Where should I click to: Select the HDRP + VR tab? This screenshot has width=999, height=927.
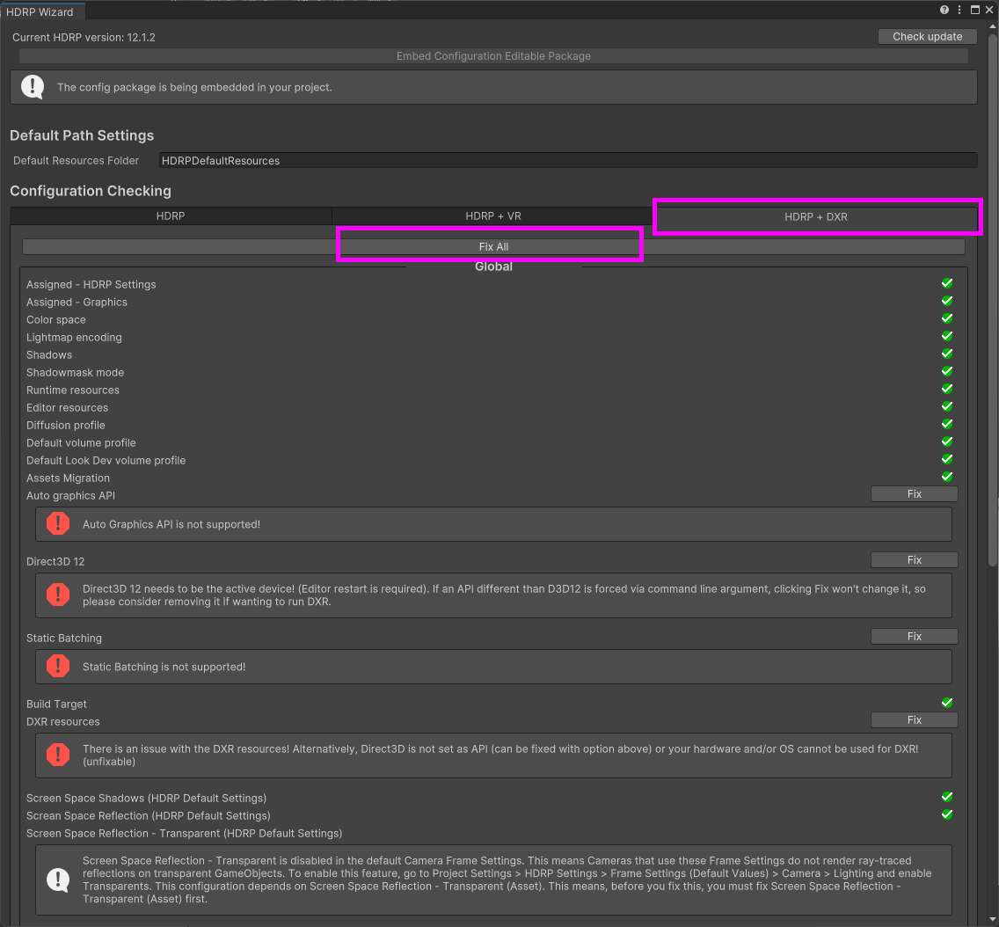pos(493,216)
